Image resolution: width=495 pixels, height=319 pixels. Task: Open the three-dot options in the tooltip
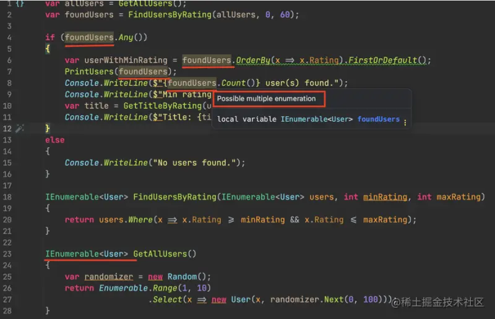[405, 122]
